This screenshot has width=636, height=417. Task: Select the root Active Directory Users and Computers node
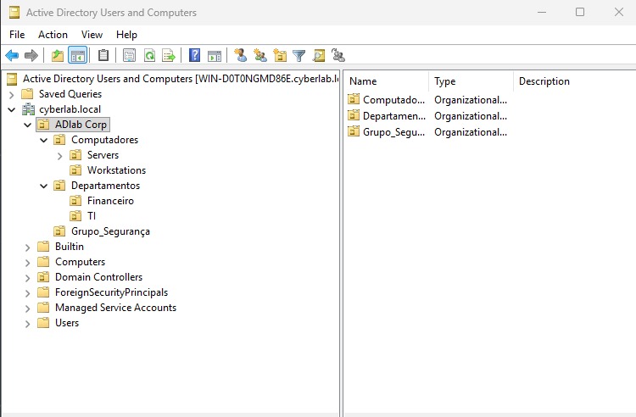click(x=181, y=79)
